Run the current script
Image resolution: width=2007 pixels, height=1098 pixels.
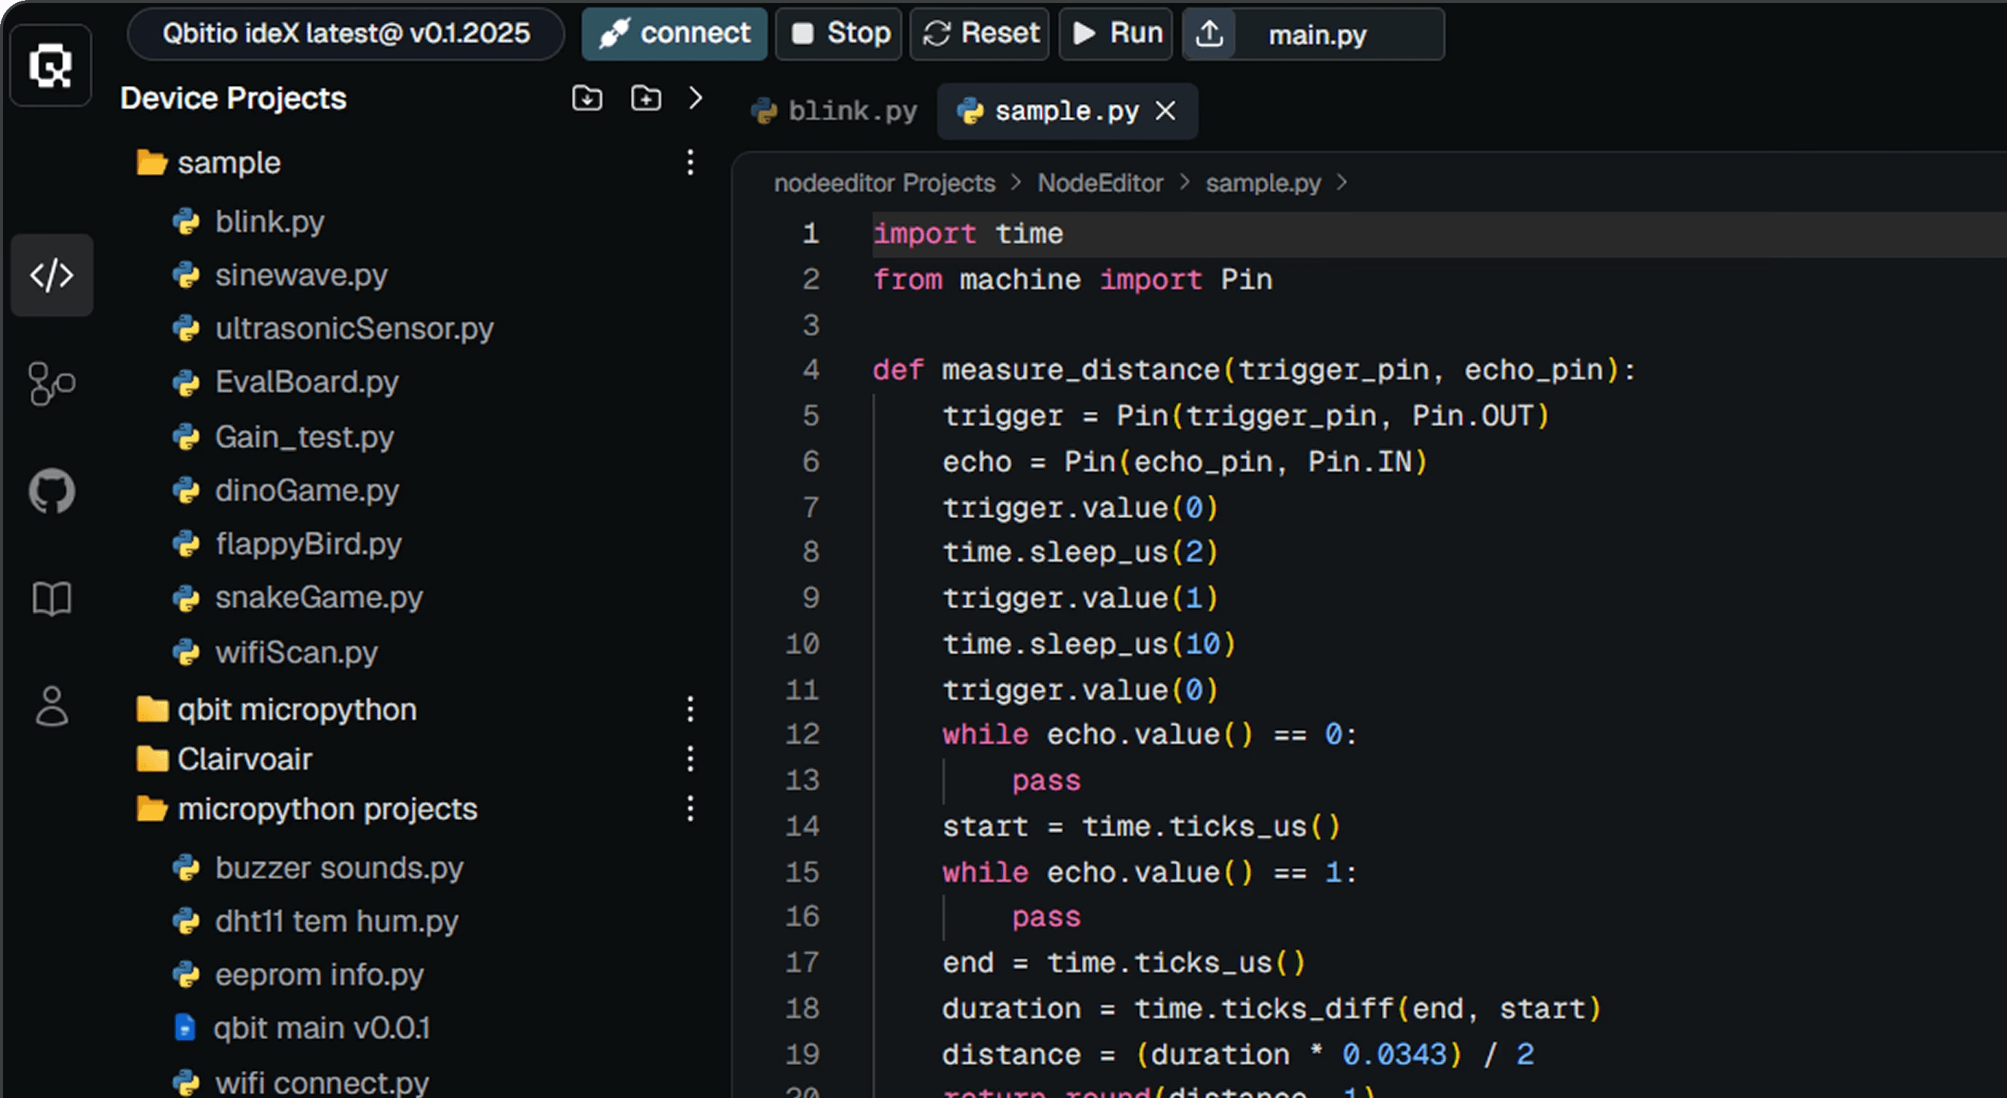[x=1116, y=33]
